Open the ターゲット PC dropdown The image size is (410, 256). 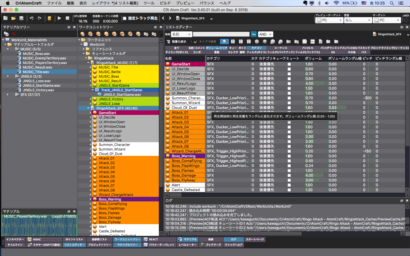387,20
